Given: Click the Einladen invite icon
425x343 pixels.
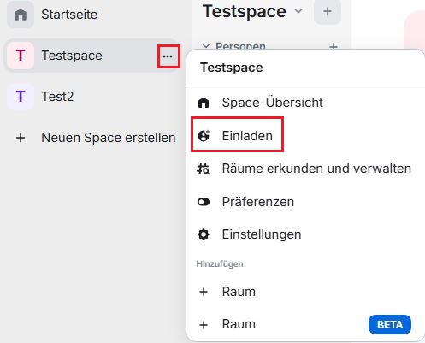Looking at the screenshot, I should coord(204,136).
